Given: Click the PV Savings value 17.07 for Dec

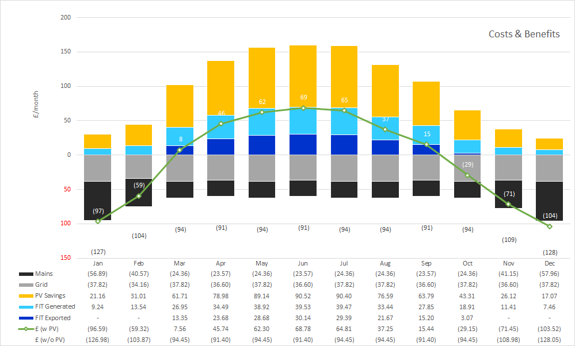Looking at the screenshot, I should 549,296.
